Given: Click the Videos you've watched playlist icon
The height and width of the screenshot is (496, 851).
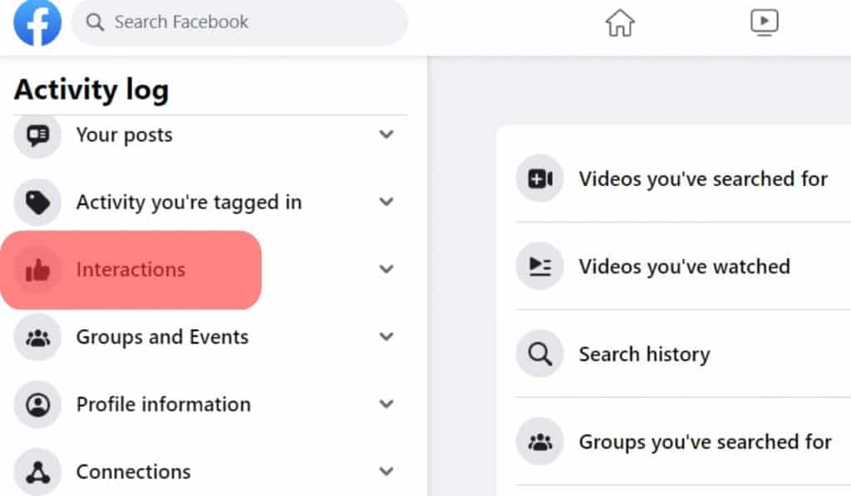Looking at the screenshot, I should click(x=539, y=266).
